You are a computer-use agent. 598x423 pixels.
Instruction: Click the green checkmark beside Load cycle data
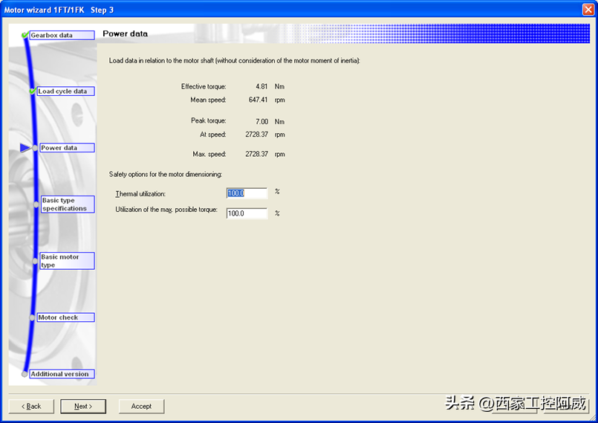32,91
